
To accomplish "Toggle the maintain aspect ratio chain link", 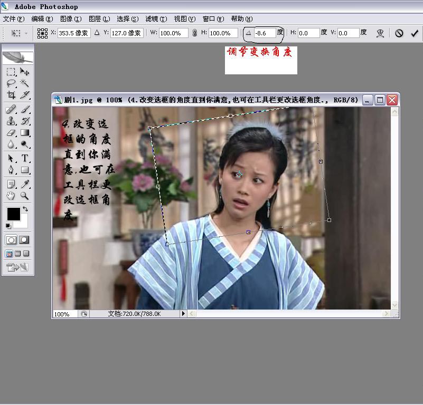I will [x=194, y=33].
